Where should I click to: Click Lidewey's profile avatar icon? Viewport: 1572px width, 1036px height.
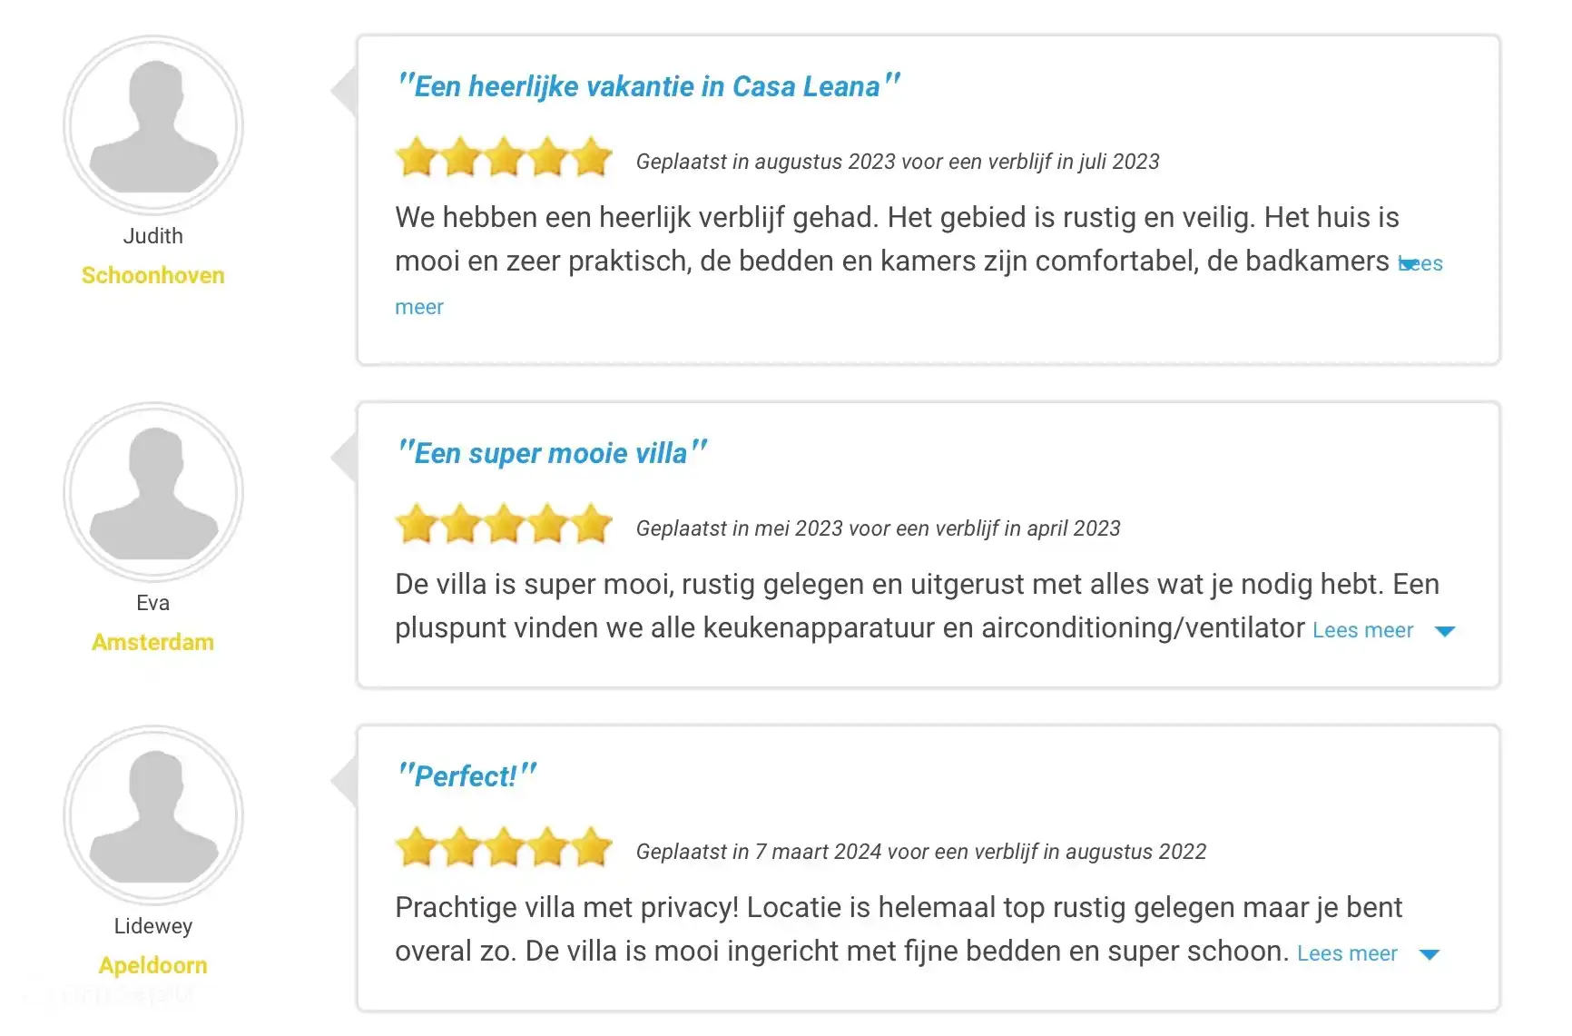[x=153, y=815]
